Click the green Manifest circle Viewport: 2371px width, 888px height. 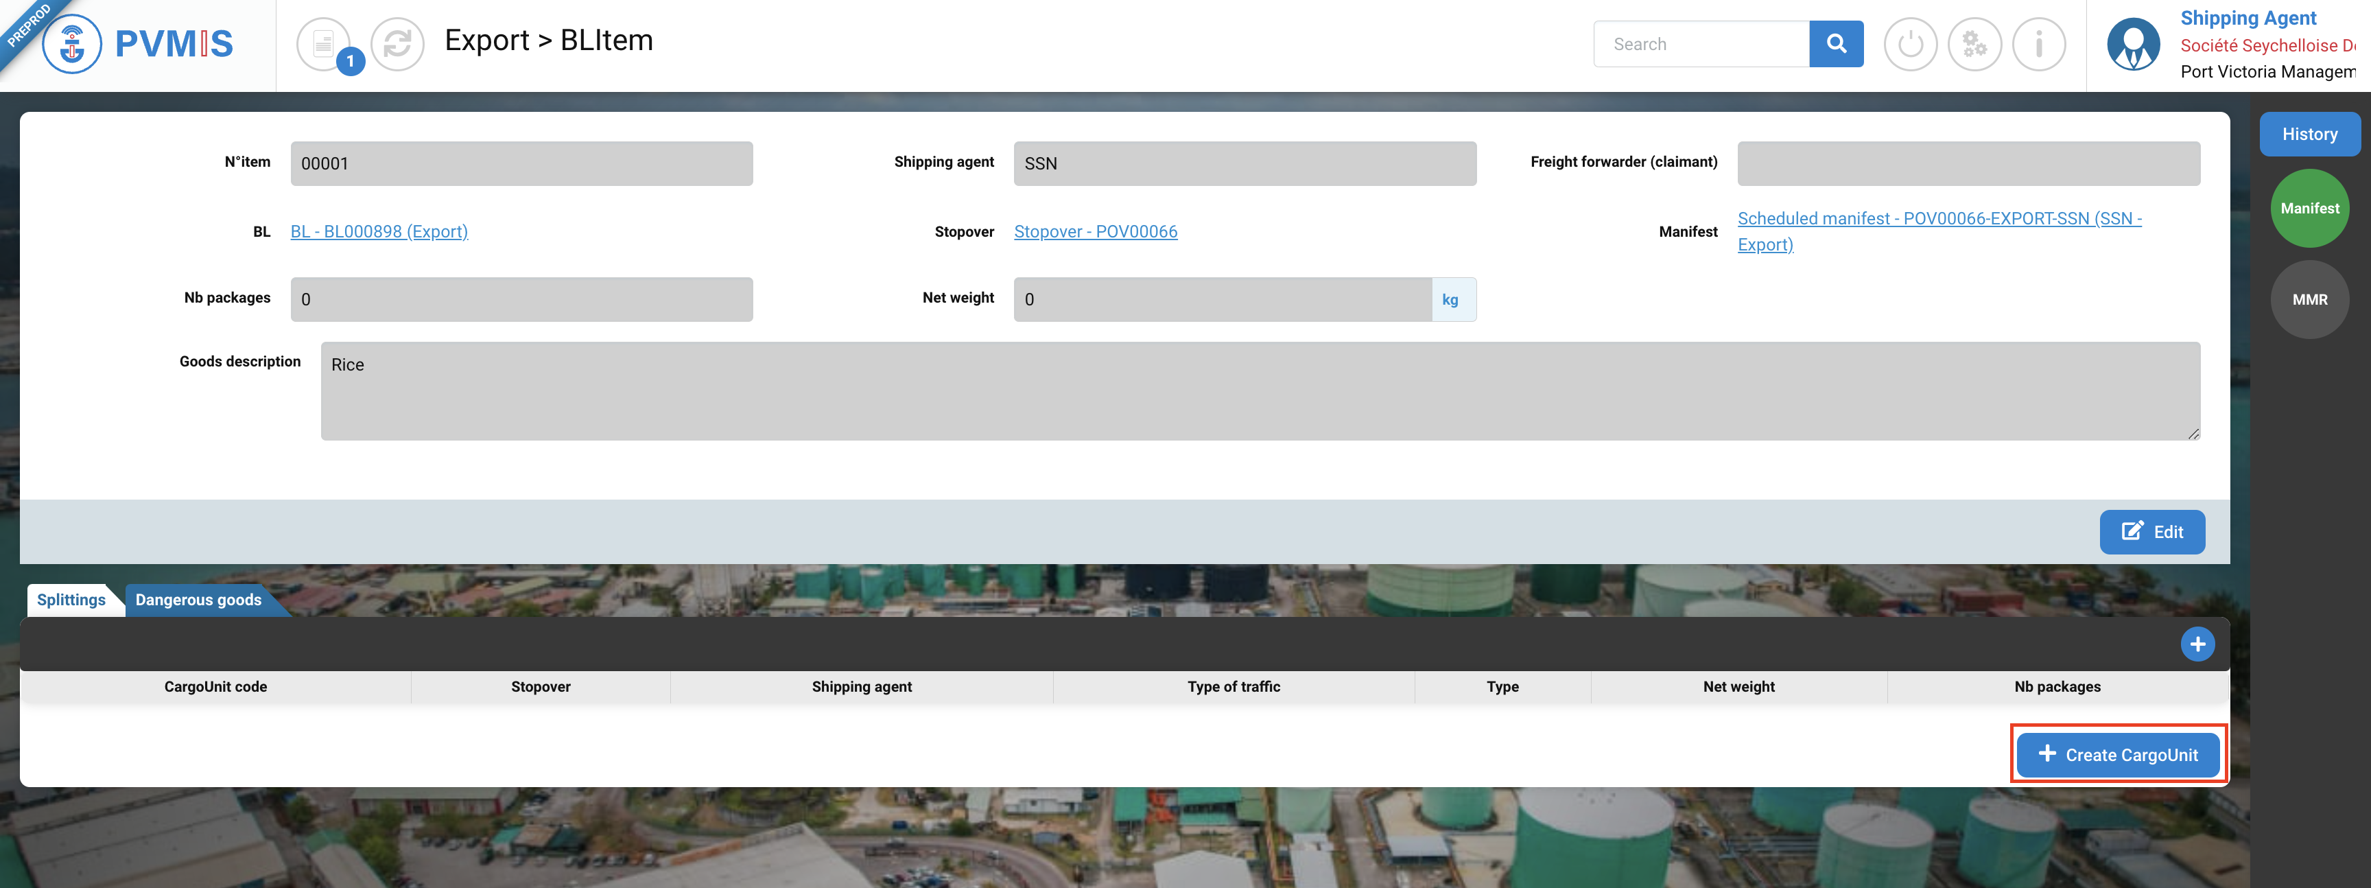click(x=2309, y=208)
